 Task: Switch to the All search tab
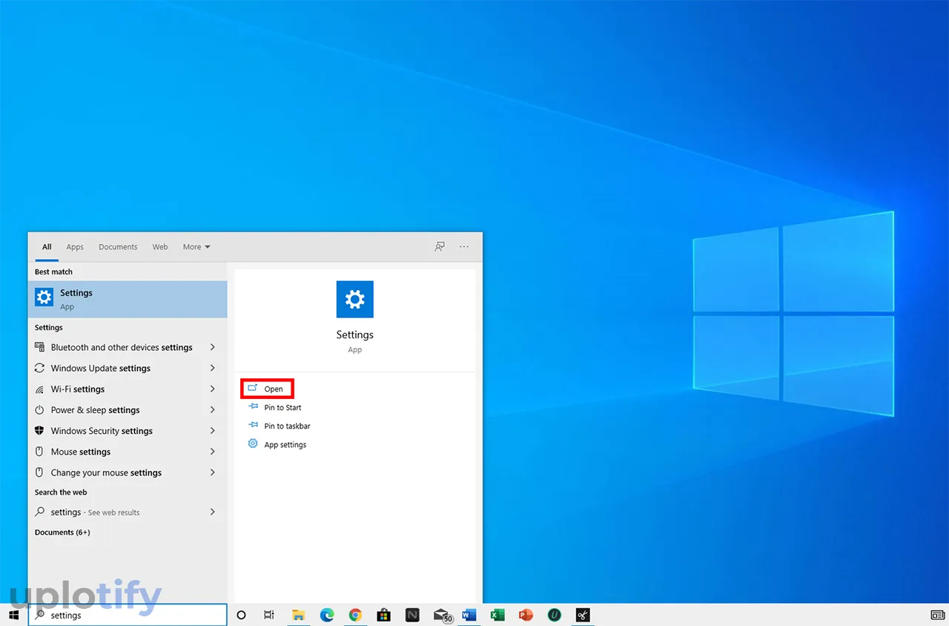[x=47, y=247]
